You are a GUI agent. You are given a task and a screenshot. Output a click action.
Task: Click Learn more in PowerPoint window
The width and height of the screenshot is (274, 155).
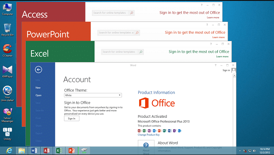pos(219,37)
